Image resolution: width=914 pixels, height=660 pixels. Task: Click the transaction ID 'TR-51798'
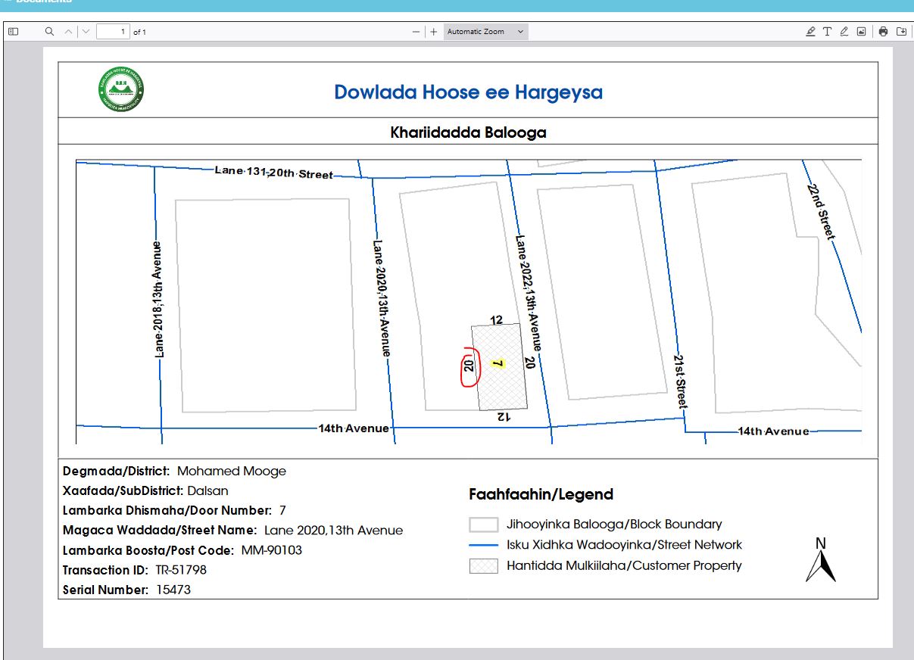(x=181, y=570)
